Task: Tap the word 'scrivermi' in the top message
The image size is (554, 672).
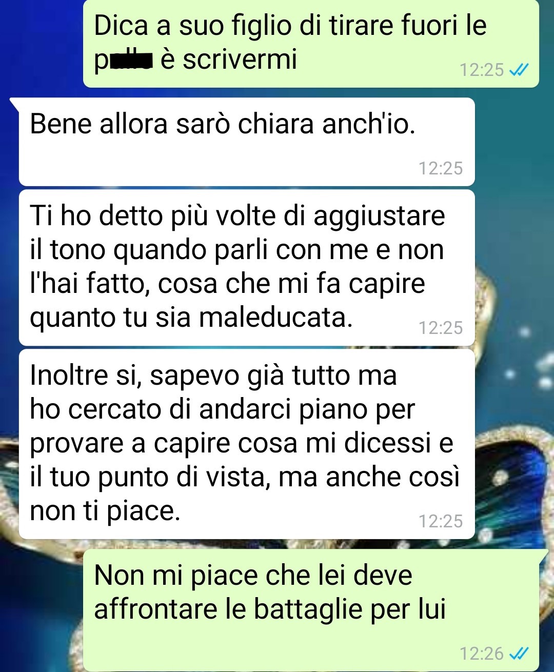Action: (240, 60)
